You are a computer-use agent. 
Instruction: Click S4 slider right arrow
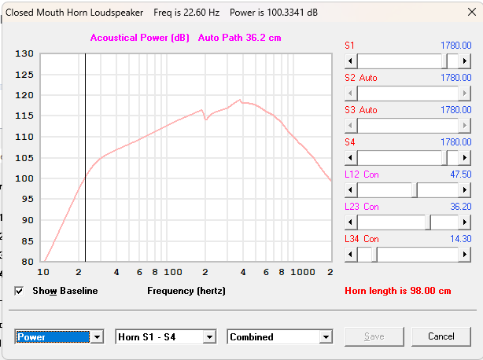coord(465,158)
